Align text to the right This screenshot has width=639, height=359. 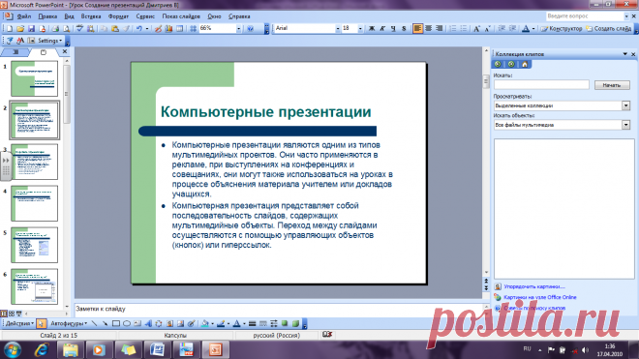(x=439, y=28)
